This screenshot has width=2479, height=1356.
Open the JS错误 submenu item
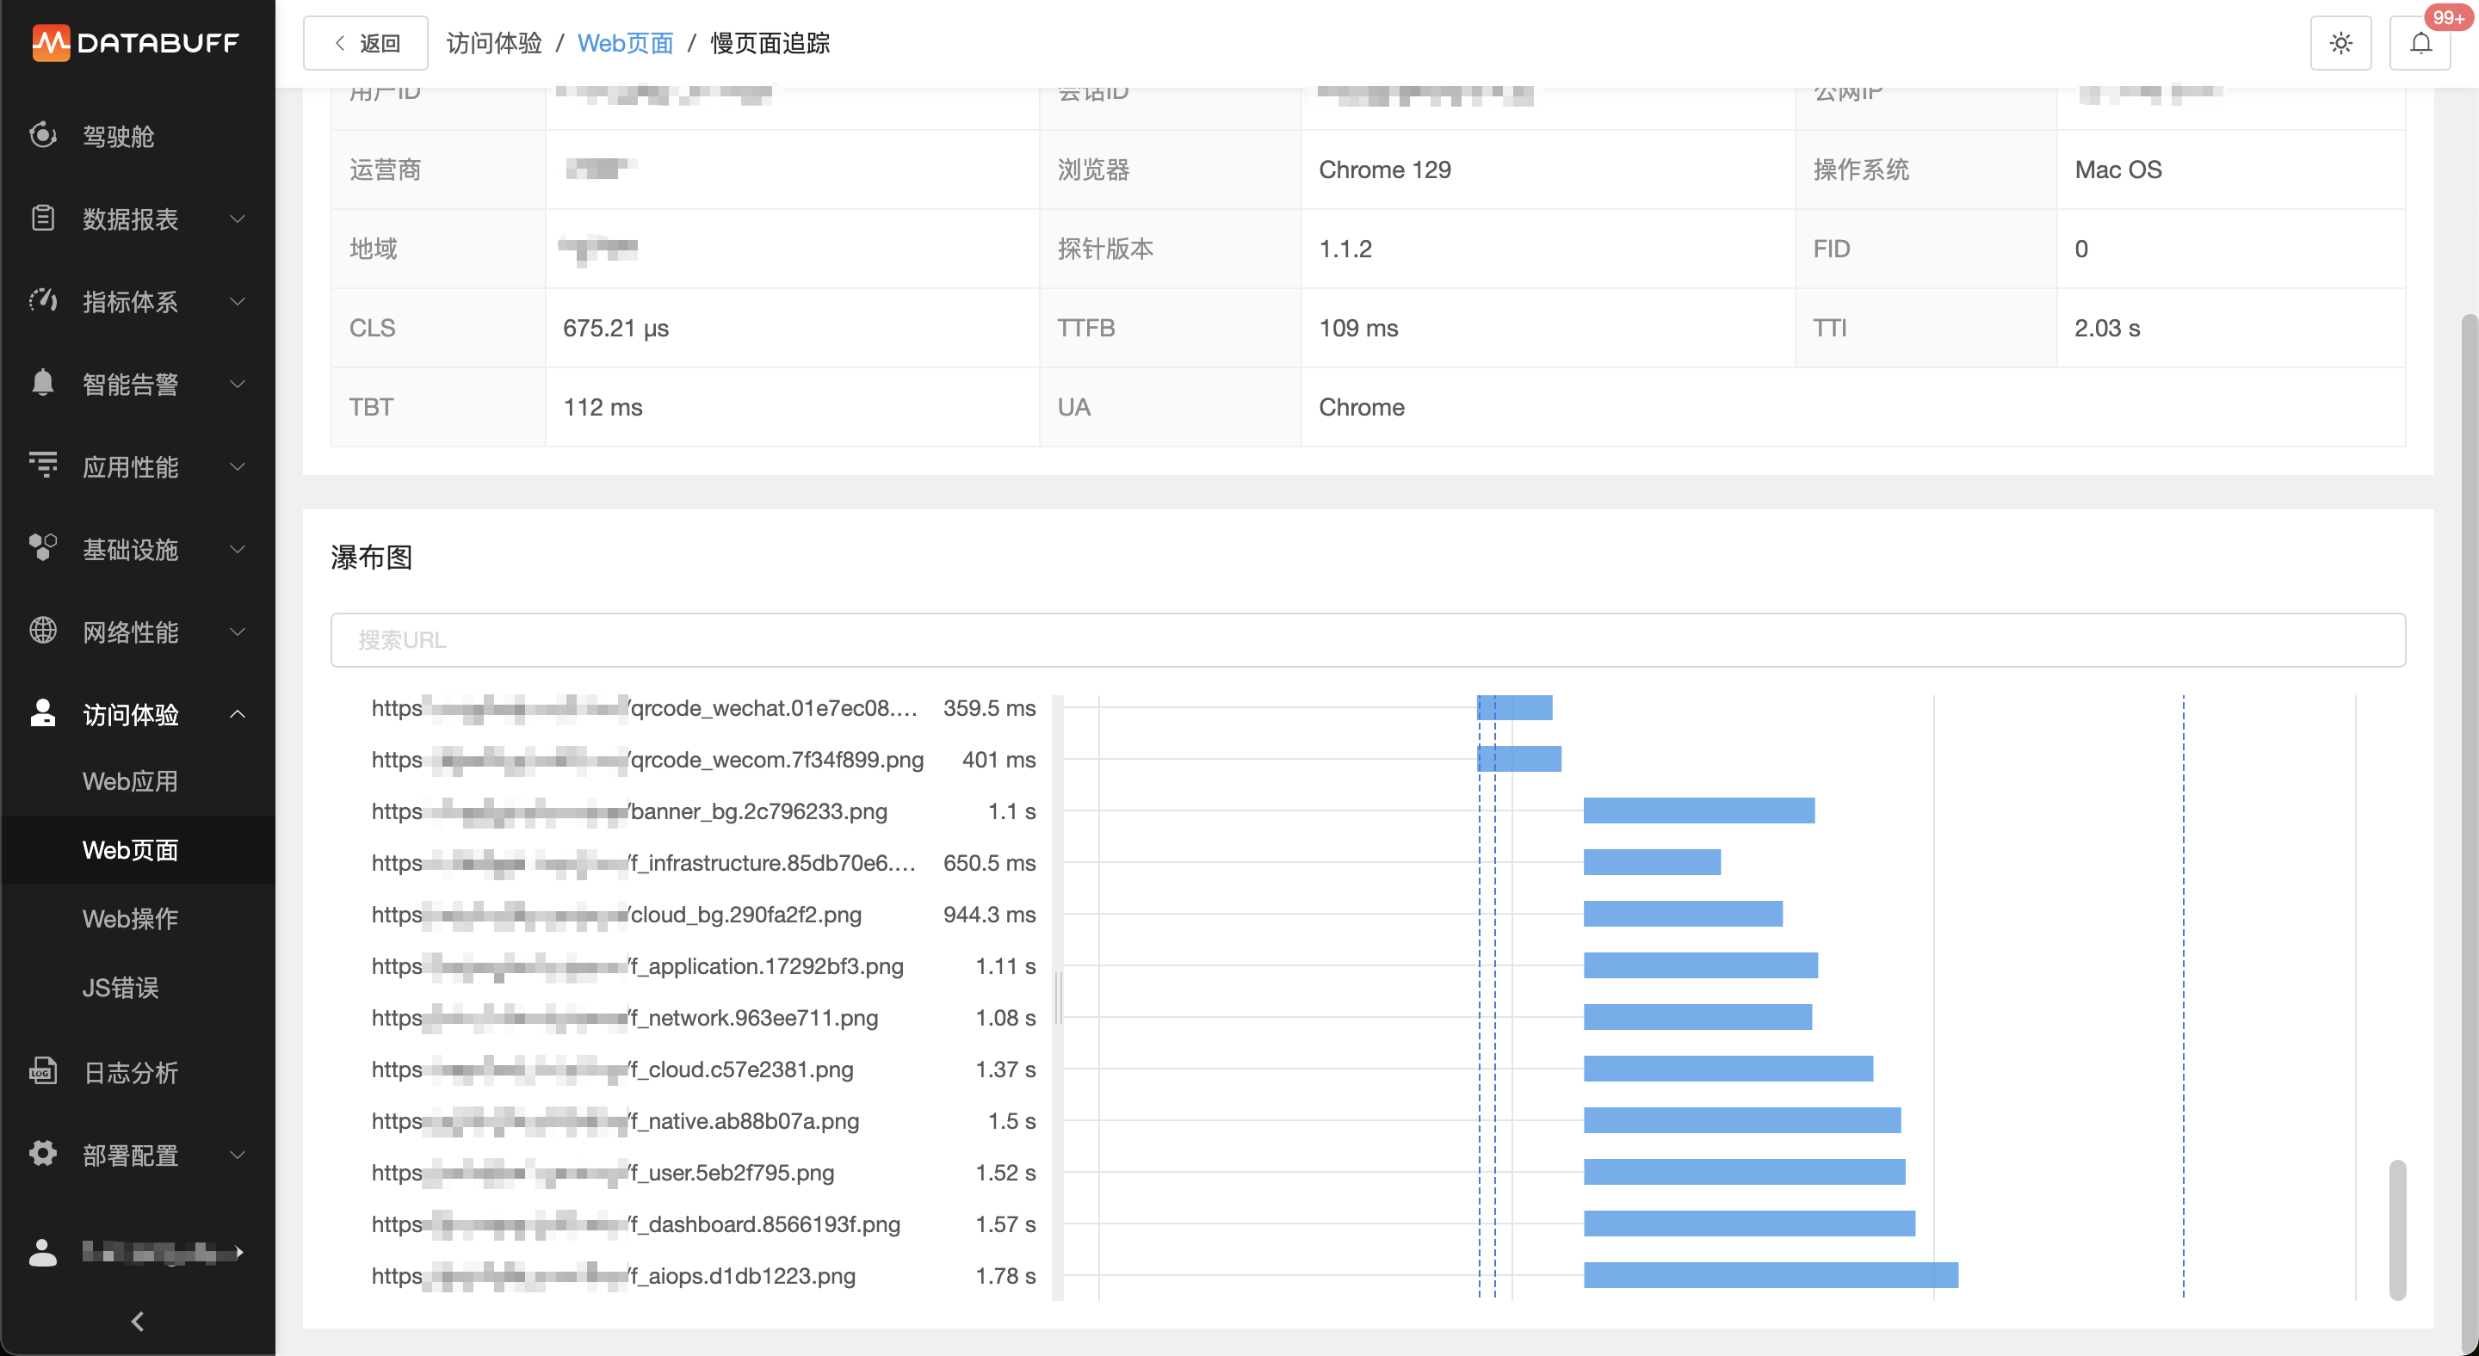click(x=138, y=988)
